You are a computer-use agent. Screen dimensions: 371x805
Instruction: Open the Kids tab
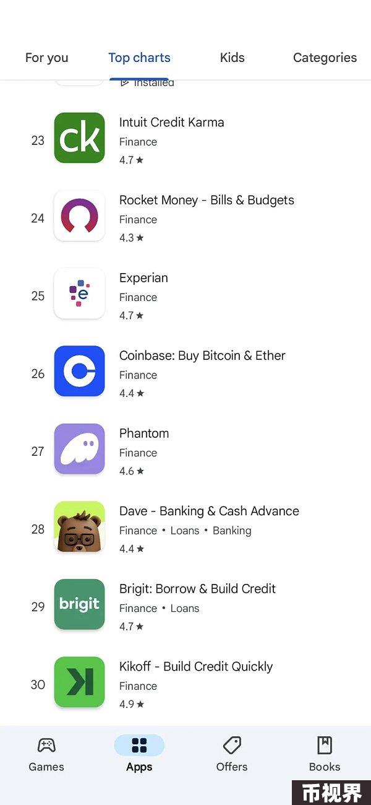pos(232,58)
